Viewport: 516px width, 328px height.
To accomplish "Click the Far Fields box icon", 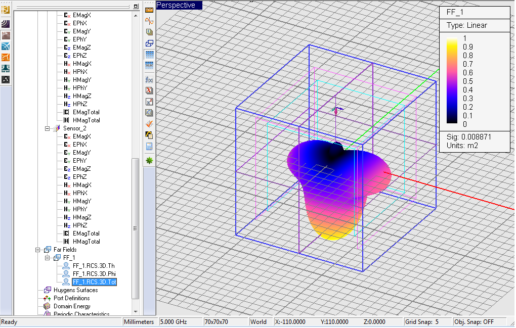I will pyautogui.click(x=48, y=250).
